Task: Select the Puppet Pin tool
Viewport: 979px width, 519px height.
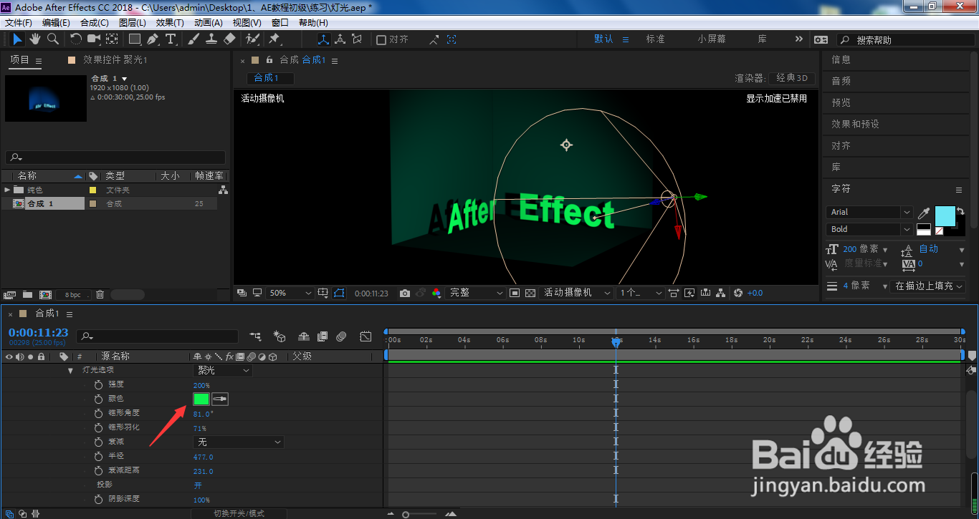Action: pyautogui.click(x=274, y=39)
